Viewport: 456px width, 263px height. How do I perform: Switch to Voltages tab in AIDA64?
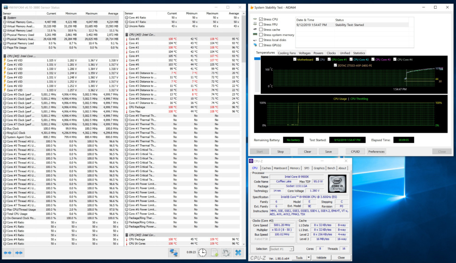305,53
